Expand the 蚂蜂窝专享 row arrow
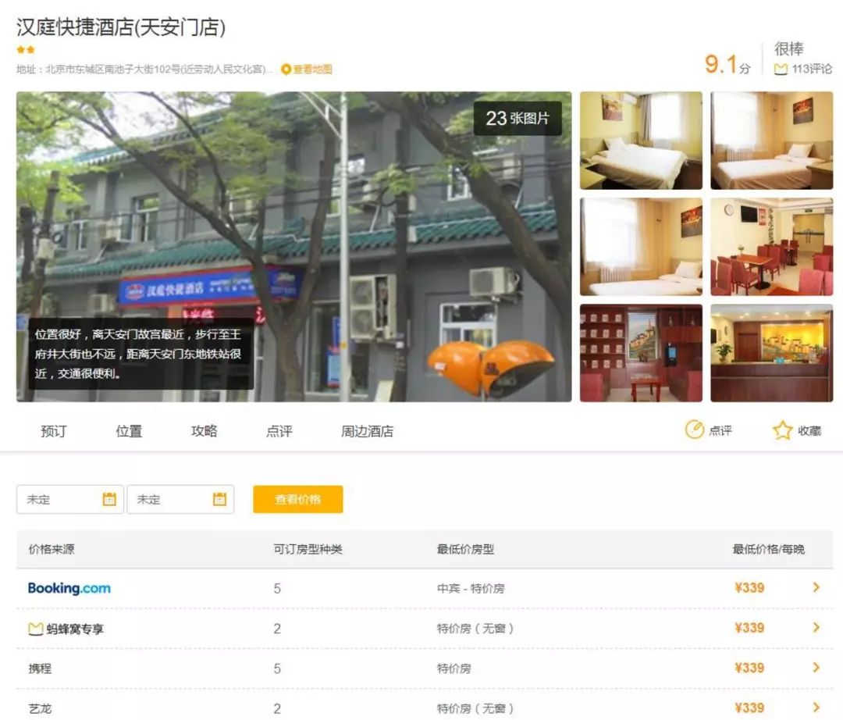 click(x=816, y=628)
